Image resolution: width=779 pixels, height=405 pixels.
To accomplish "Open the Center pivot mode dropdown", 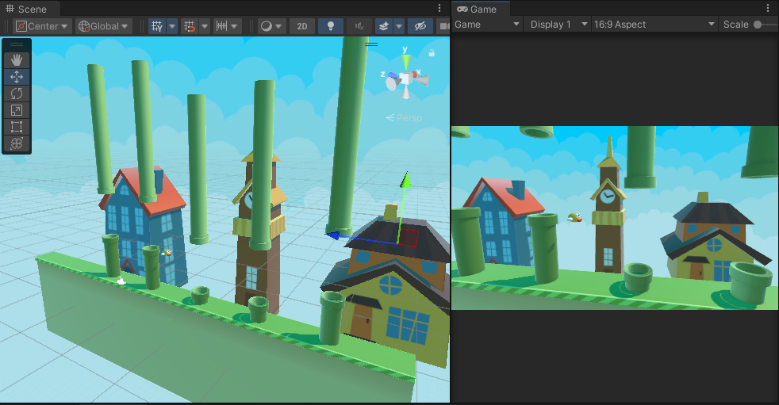I will 43,26.
